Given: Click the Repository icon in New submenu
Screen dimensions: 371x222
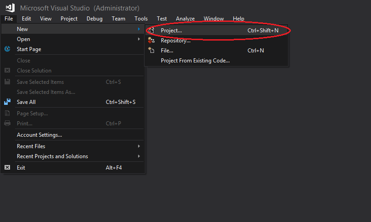Looking at the screenshot, I should pos(151,40).
